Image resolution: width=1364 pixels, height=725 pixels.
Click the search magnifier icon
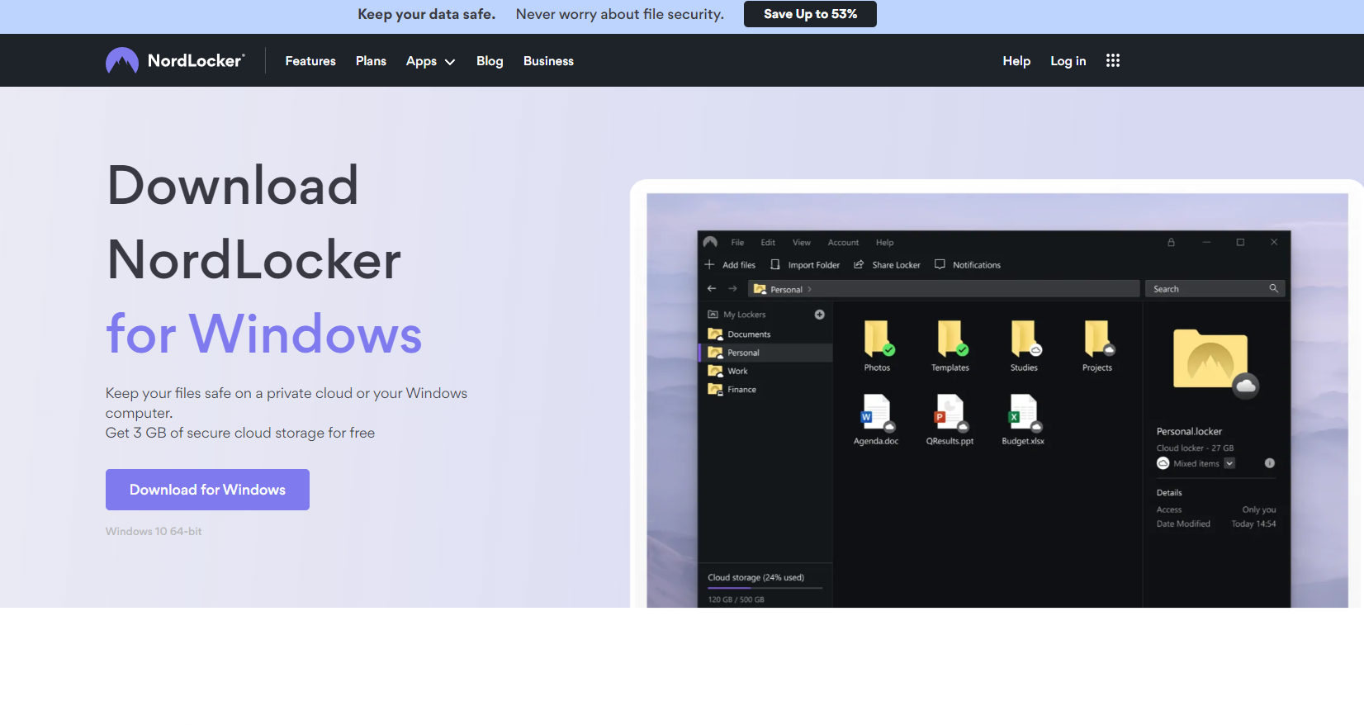1273,288
